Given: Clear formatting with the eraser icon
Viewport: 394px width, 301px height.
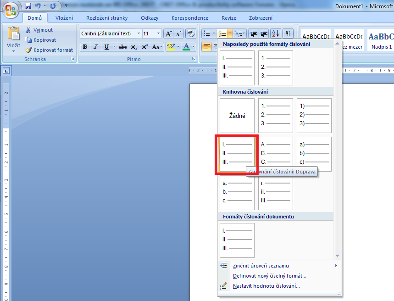Looking at the screenshot, I should pos(191,33).
